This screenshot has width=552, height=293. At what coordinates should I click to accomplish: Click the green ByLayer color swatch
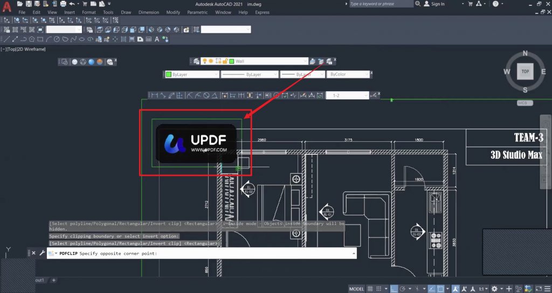tap(169, 74)
